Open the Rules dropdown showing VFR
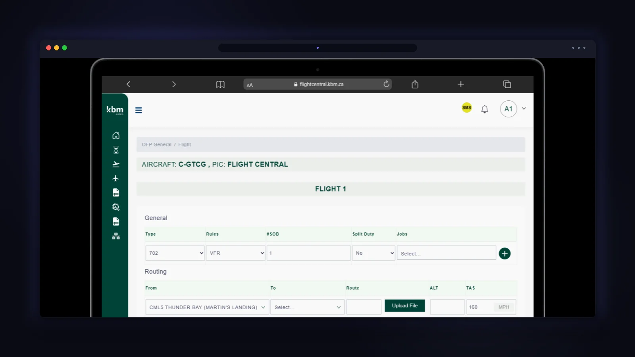Image resolution: width=635 pixels, height=357 pixels. 235,253
